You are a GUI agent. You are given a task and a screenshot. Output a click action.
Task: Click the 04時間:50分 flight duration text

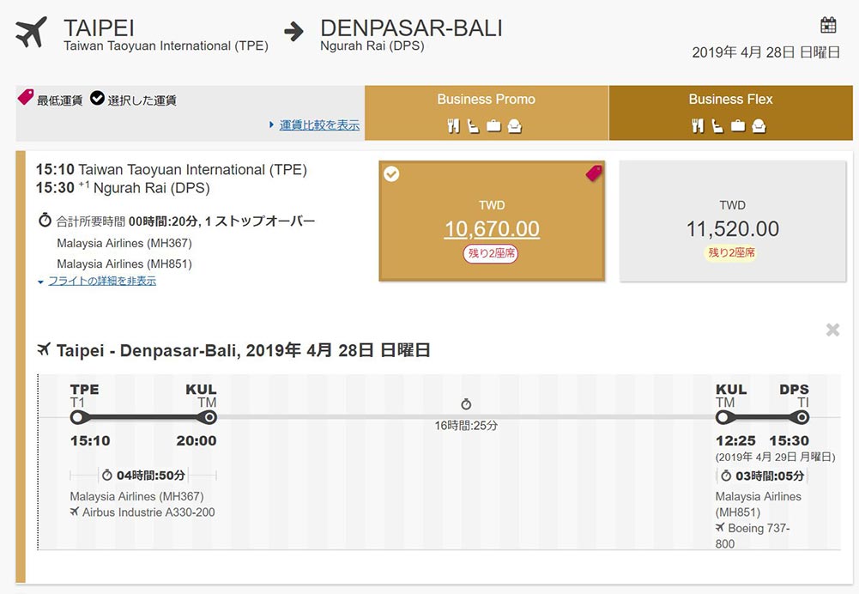tap(151, 476)
